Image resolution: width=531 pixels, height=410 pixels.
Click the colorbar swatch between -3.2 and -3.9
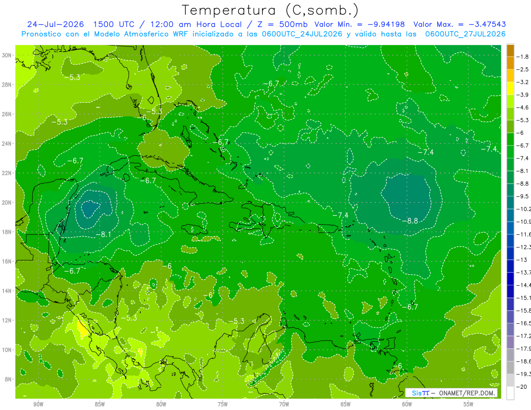click(x=510, y=88)
